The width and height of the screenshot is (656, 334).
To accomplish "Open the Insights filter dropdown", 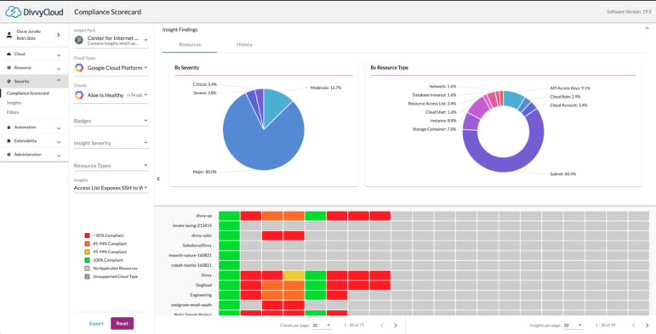I will (x=111, y=188).
